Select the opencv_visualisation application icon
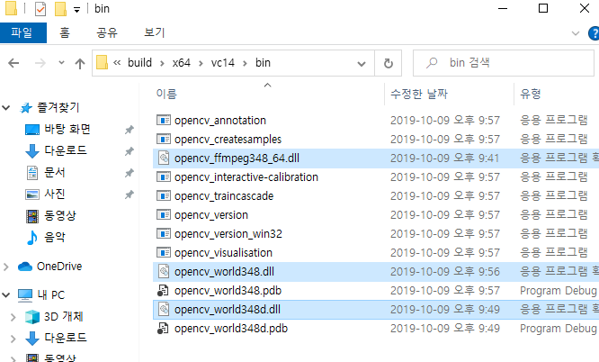 164,252
